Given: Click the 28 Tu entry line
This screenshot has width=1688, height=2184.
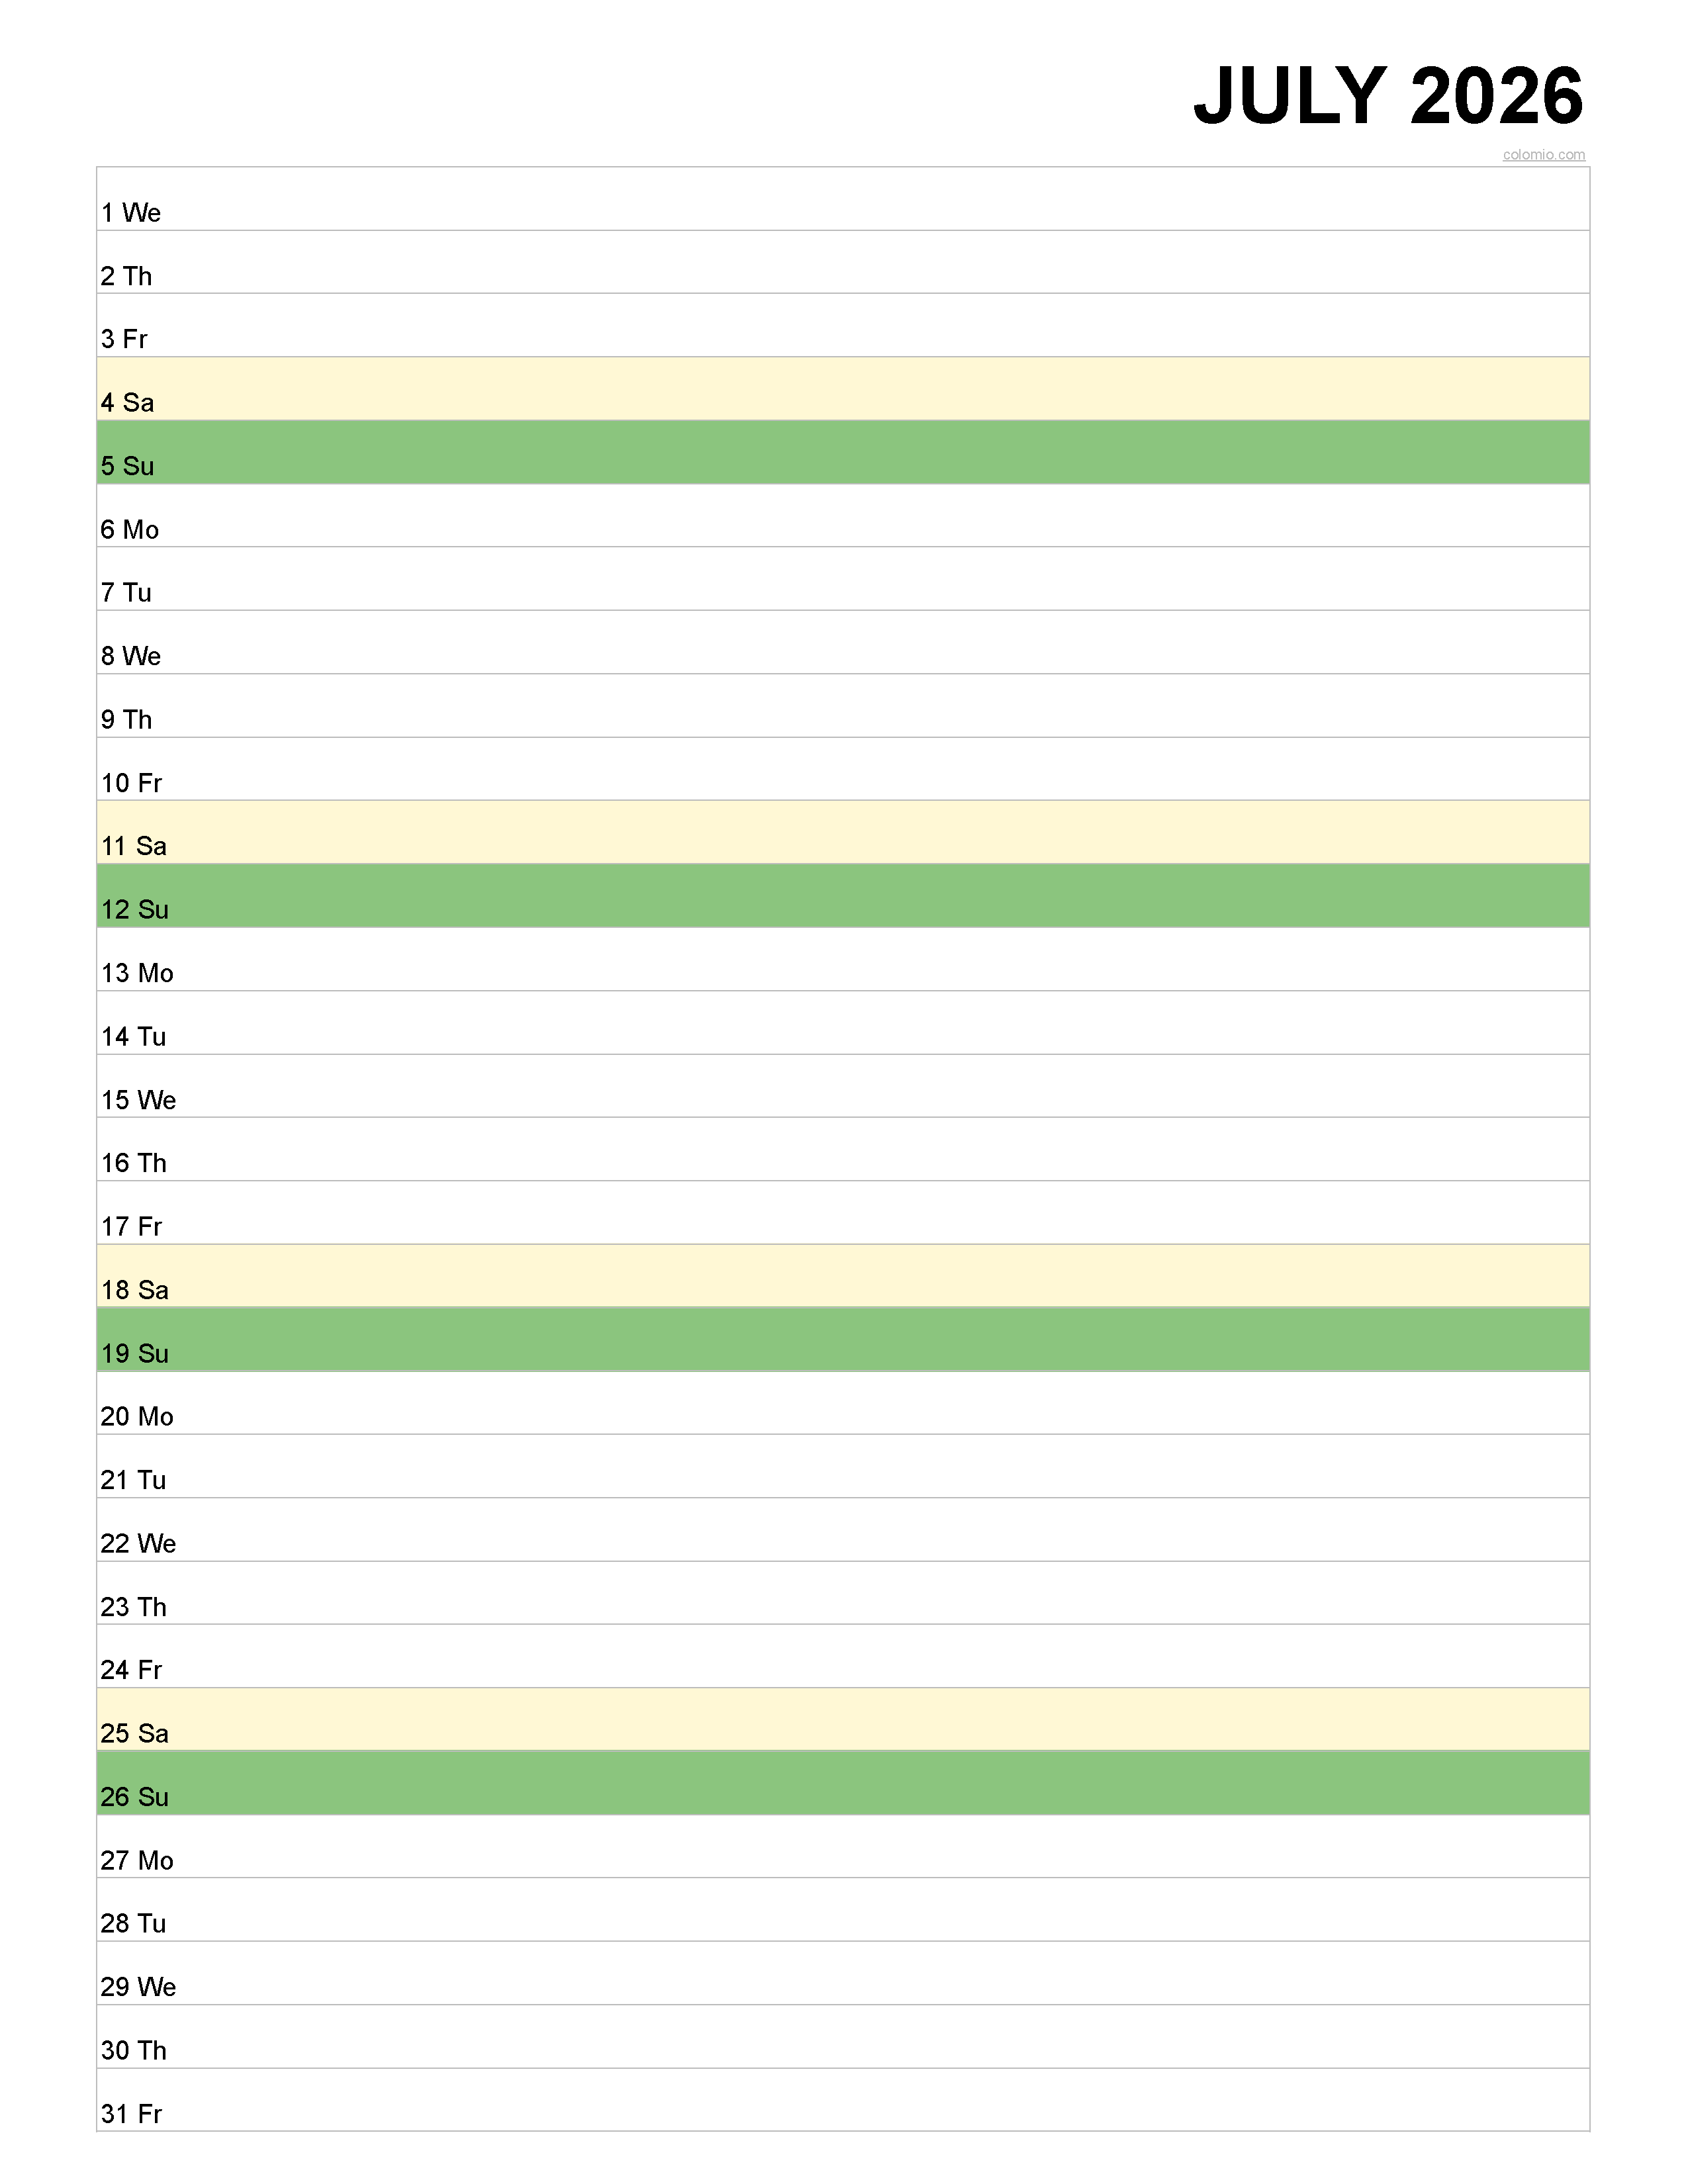Looking at the screenshot, I should 843,1910.
